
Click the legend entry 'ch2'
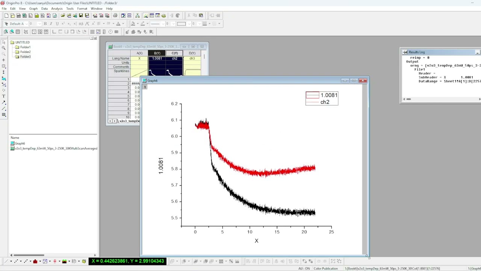(325, 102)
